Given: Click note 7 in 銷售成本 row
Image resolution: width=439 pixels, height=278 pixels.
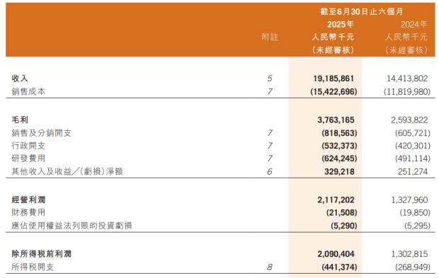Looking at the screenshot, I should 270,92.
